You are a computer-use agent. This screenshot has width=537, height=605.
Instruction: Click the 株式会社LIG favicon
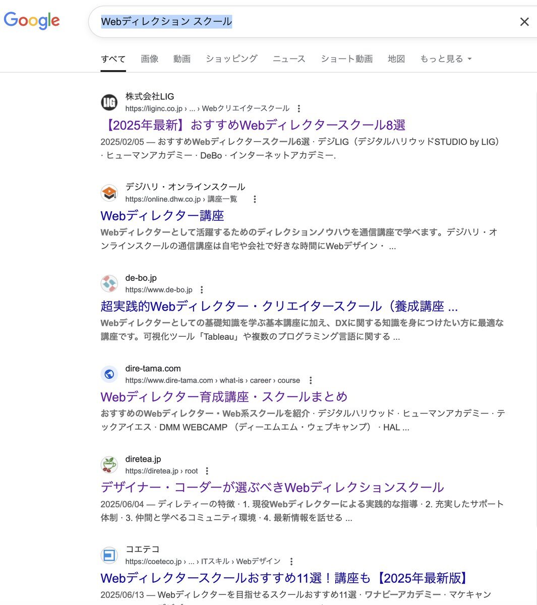109,102
